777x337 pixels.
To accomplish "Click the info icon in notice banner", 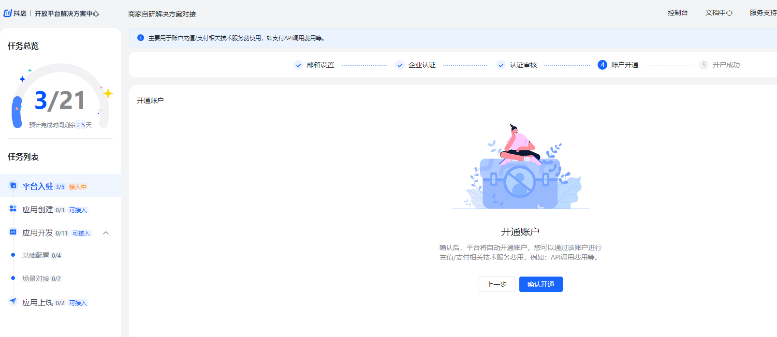I will point(141,38).
